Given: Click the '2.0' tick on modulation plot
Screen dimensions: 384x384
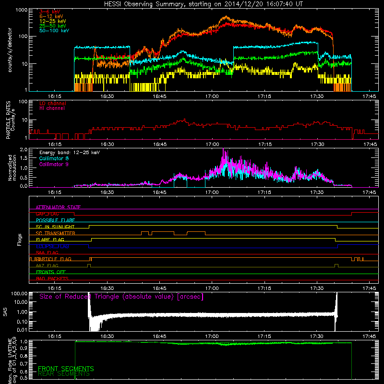Looking at the screenshot, I should tap(24, 150).
